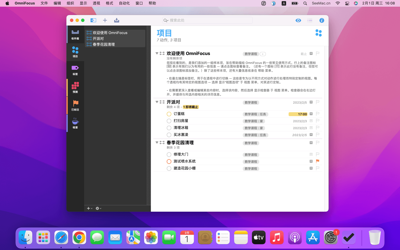Open the Forecast perspective (预测)
The height and width of the screenshot is (250, 400).
pos(75,88)
